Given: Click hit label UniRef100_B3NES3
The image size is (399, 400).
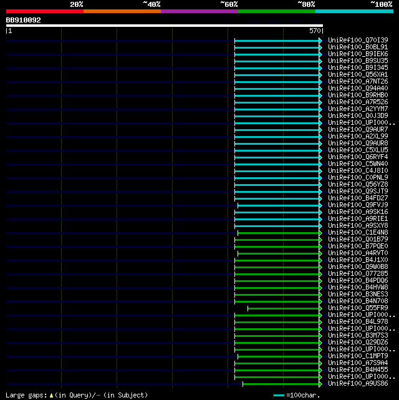Looking at the screenshot, I should 358,294.
